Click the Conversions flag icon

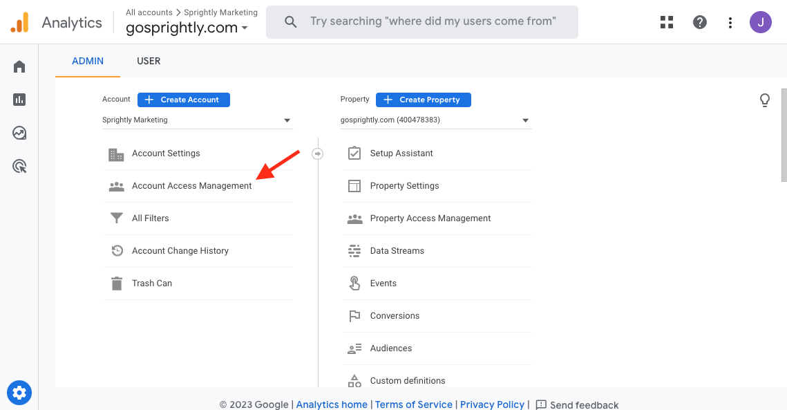point(354,316)
